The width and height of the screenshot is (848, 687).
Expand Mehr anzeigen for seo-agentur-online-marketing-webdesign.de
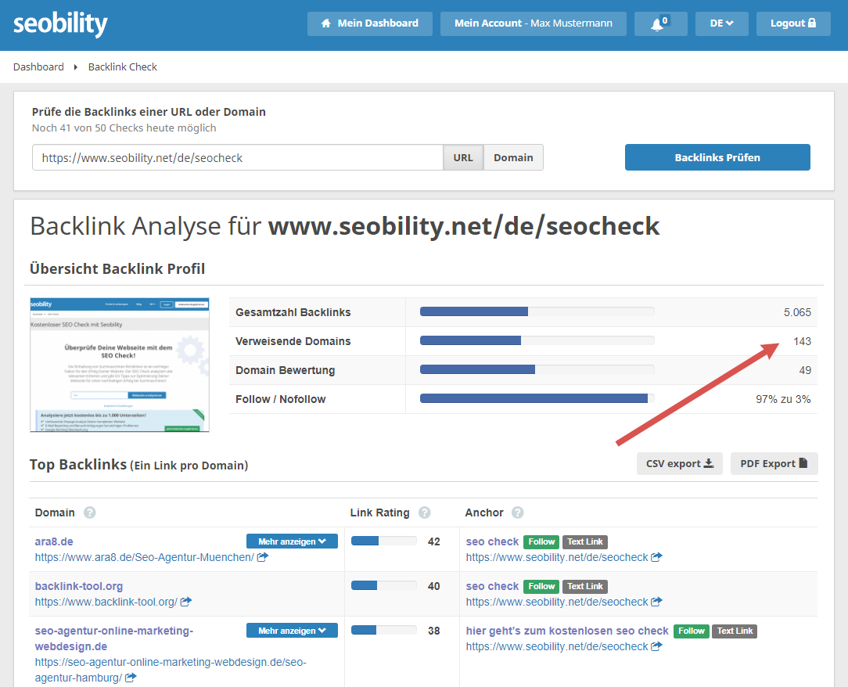click(x=292, y=630)
